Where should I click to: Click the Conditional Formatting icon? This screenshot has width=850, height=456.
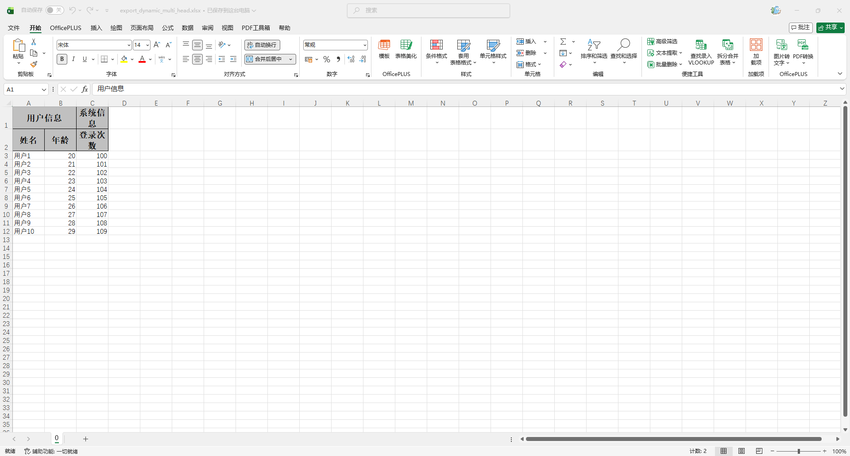coord(436,45)
